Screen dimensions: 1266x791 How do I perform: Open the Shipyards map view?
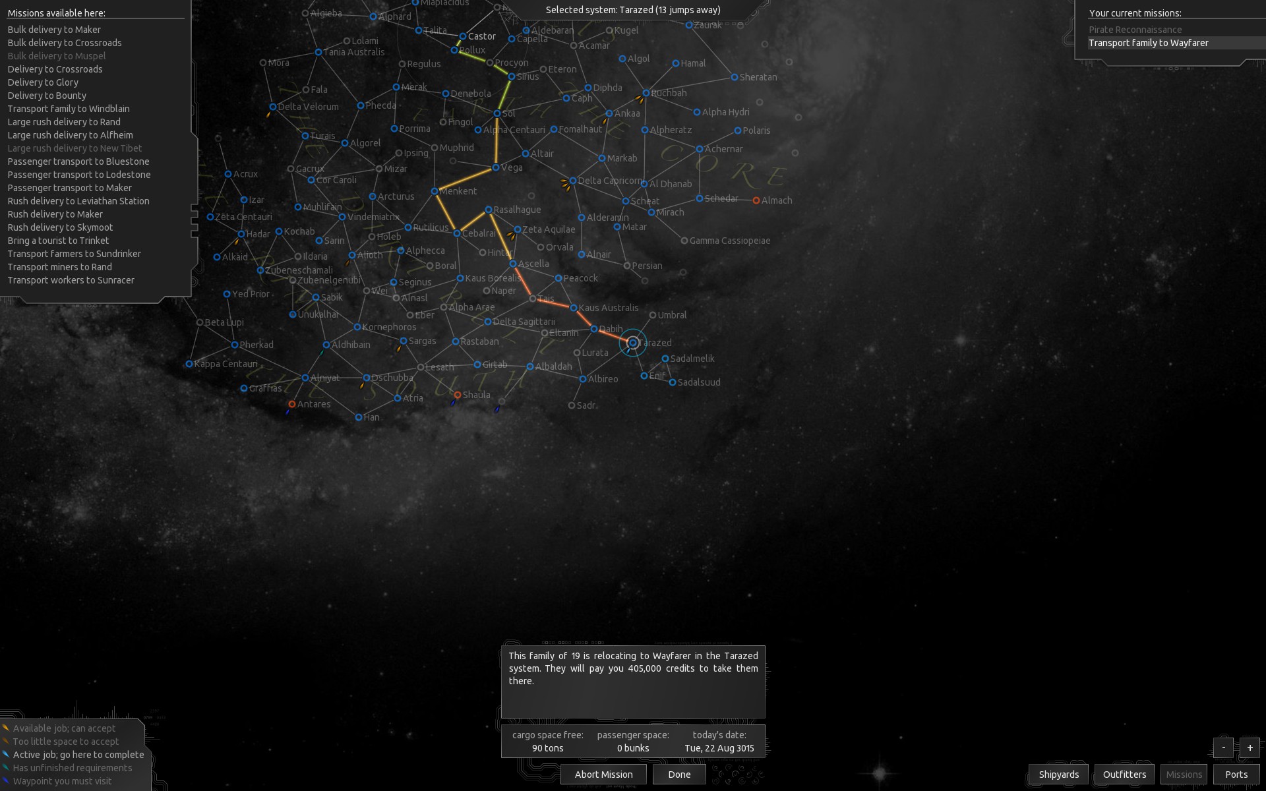pos(1058,775)
